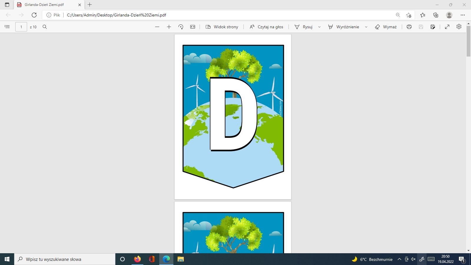Click the search magnifier in PDF toolbar

coord(45,27)
